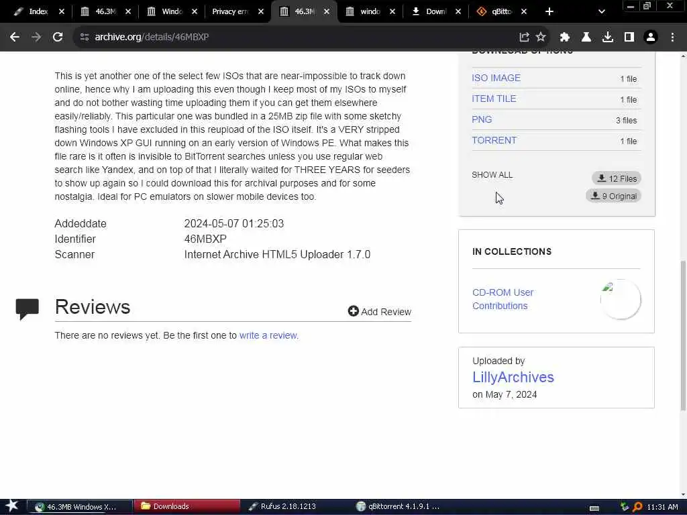
Task: Click SHOW ALL download options
Action: click(492, 175)
